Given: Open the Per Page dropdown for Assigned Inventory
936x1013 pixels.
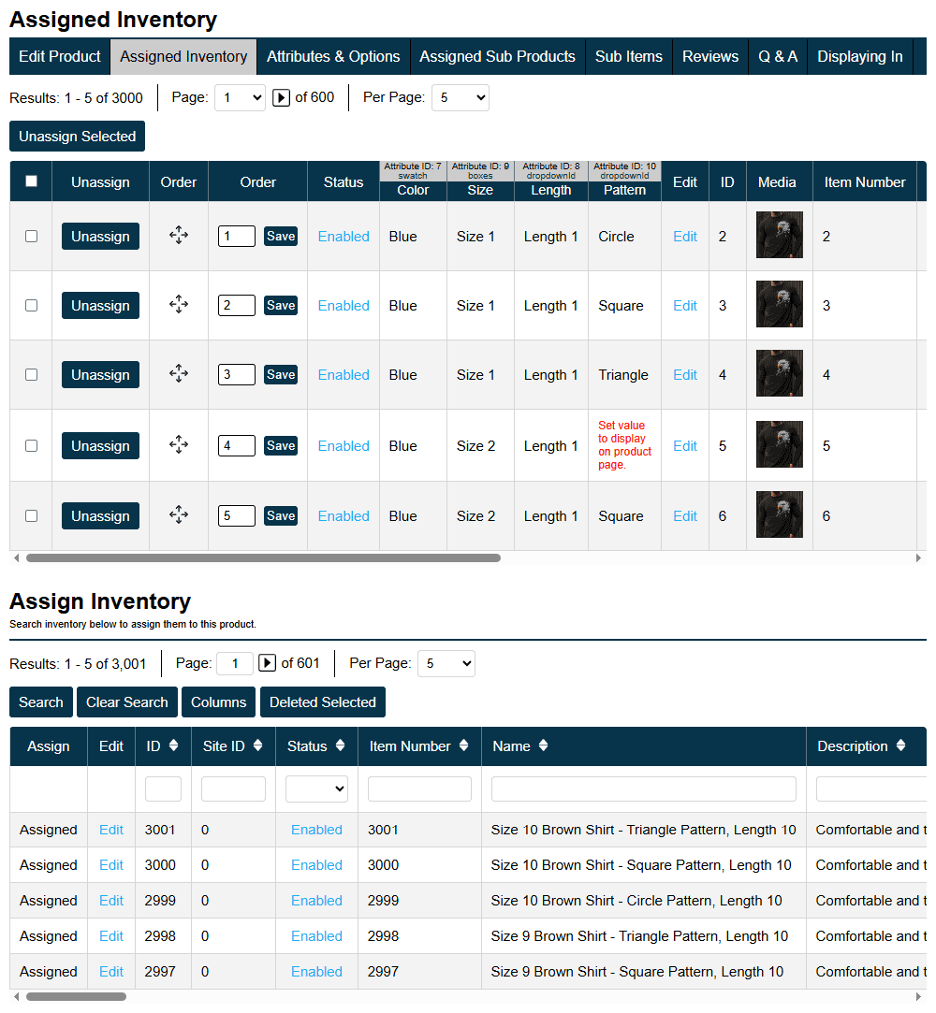Looking at the screenshot, I should [461, 97].
